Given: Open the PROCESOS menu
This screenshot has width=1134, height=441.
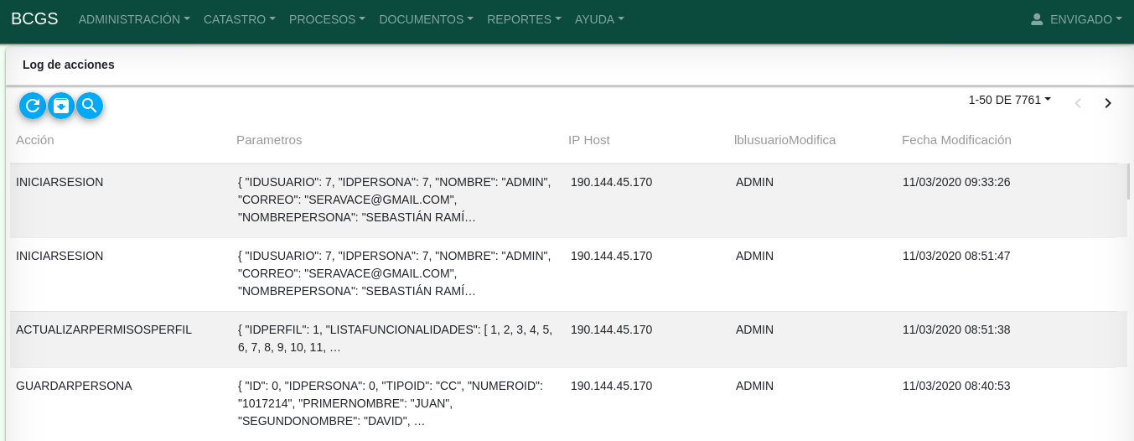Looking at the screenshot, I should [x=327, y=19].
